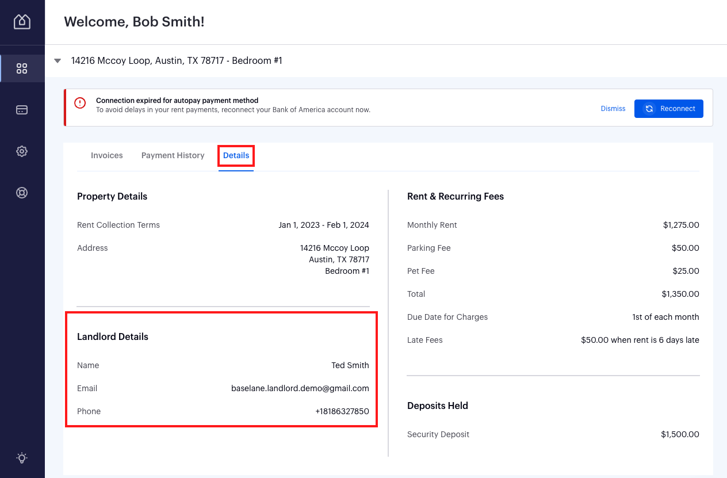Screen dimensions: 727x478
Task: Click the Due Date for Charges label
Action: pos(447,317)
